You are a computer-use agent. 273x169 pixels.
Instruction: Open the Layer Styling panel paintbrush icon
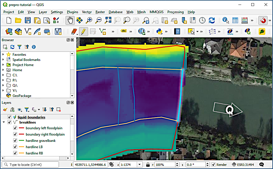(x=5, y=110)
